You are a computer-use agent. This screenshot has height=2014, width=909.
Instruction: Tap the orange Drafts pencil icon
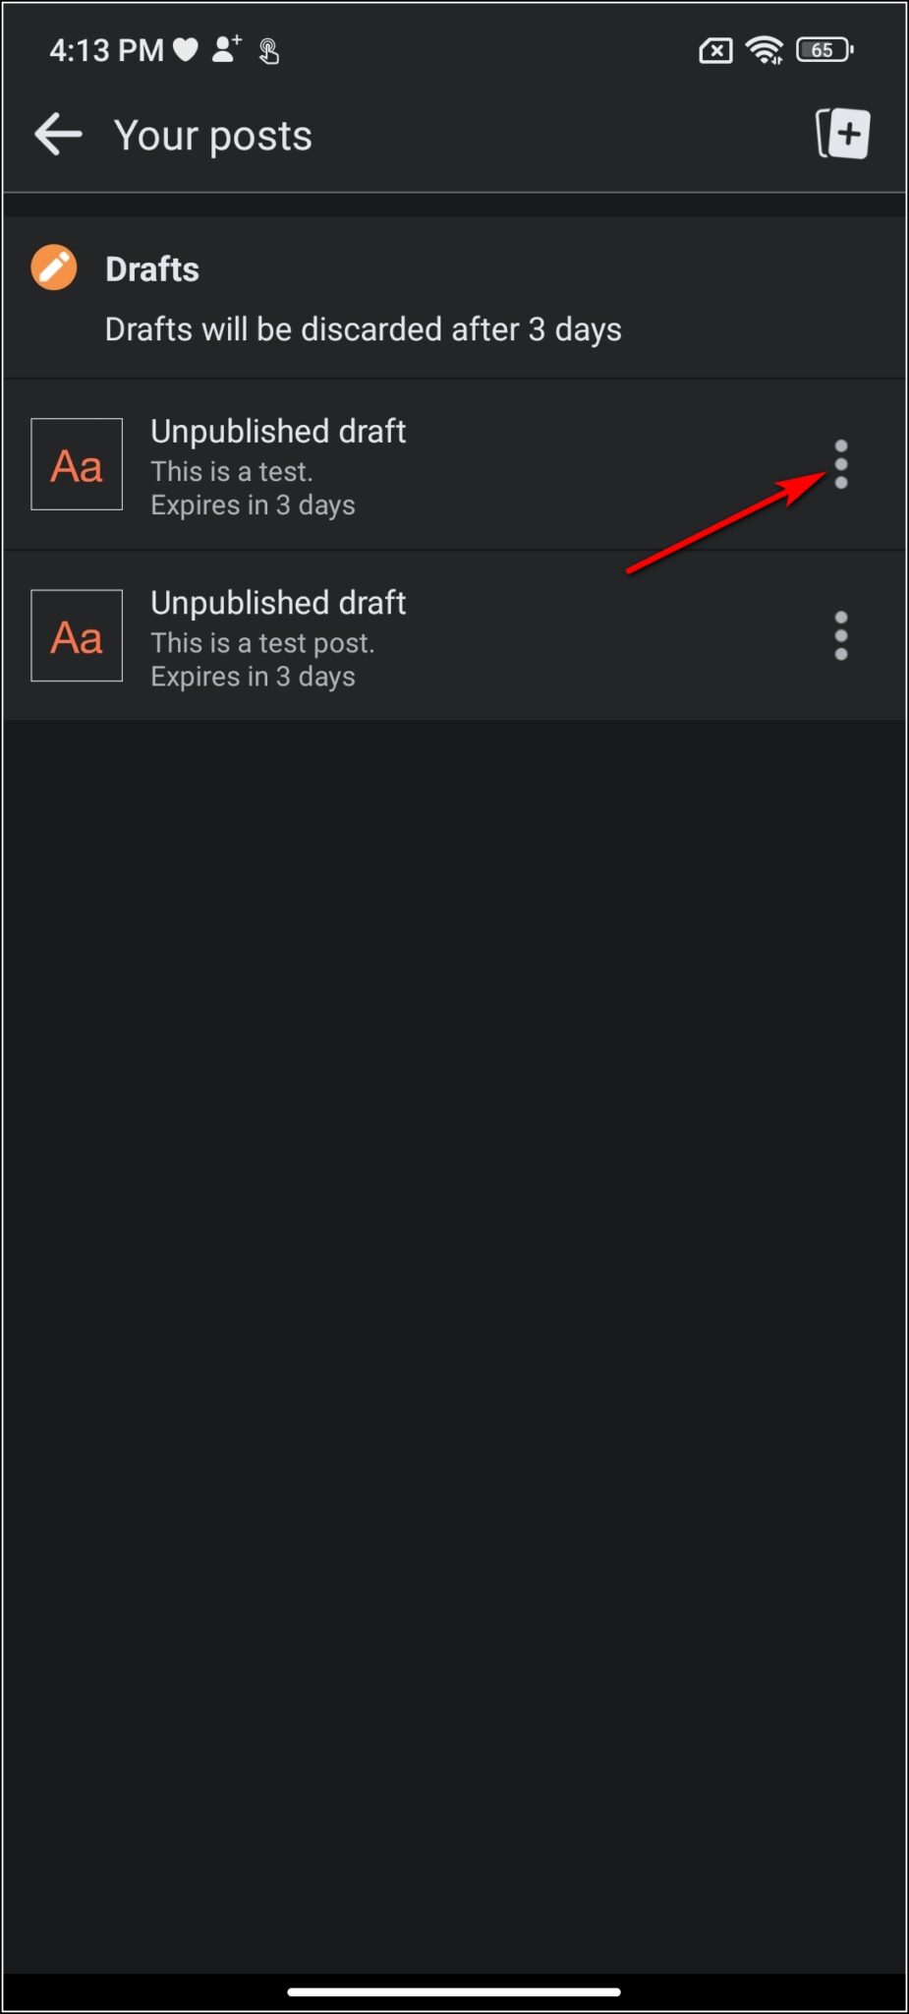pos(54,268)
